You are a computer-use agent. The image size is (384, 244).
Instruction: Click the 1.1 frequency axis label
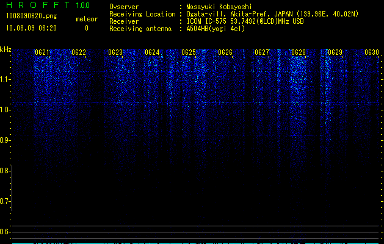5,79
